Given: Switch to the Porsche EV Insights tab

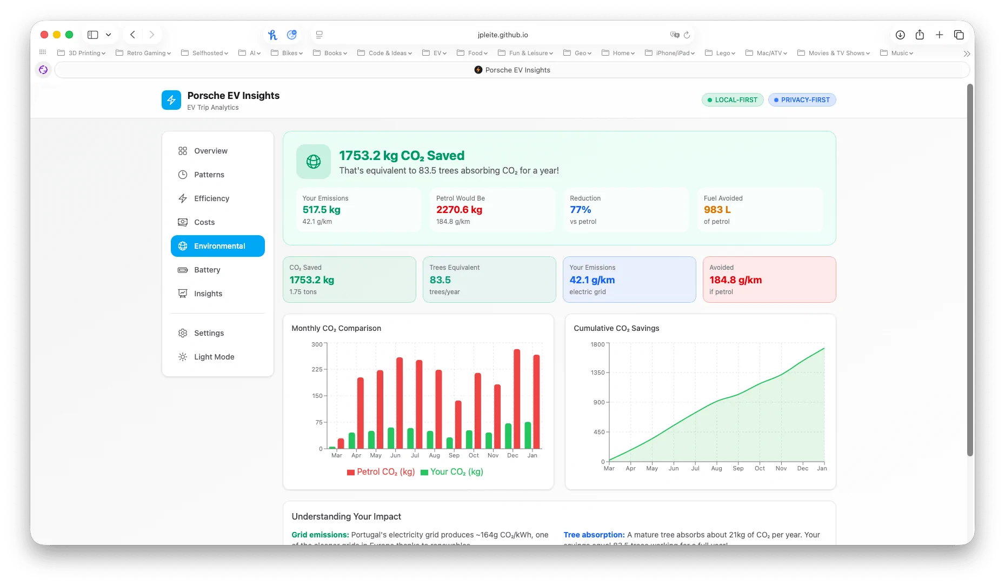Looking at the screenshot, I should coord(512,70).
